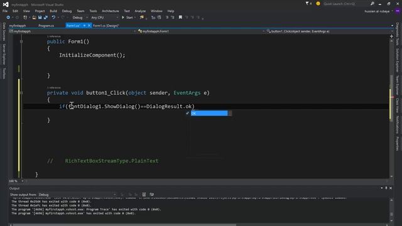Toggle pin on Form1.cs tab
Screen dimensions: 402x226
tap(84, 26)
